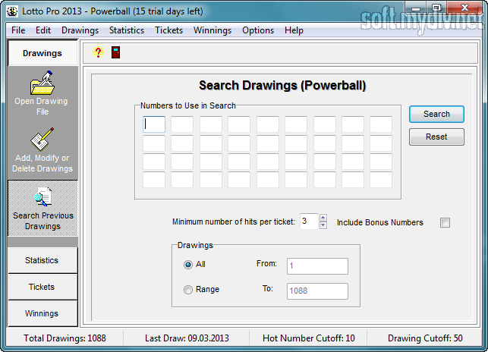Select Add, Modify or Delete Drawings icon
This screenshot has width=488, height=352.
click(43, 139)
